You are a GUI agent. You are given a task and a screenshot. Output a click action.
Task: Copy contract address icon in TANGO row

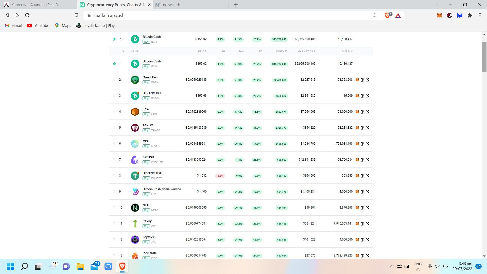coord(362,128)
